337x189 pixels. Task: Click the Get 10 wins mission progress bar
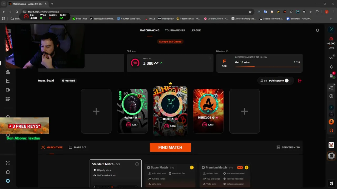[267, 67]
